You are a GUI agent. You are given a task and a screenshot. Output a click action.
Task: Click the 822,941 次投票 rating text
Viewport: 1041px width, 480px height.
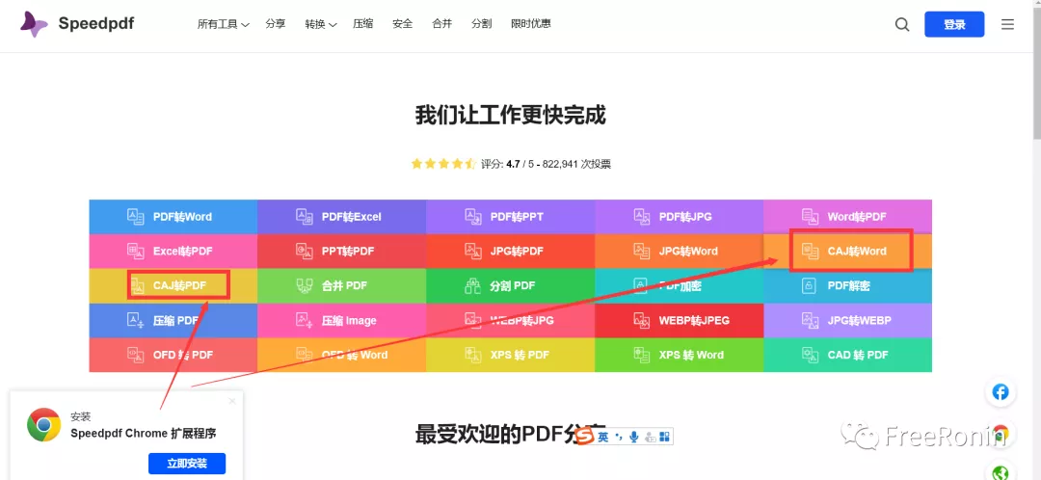coord(576,164)
